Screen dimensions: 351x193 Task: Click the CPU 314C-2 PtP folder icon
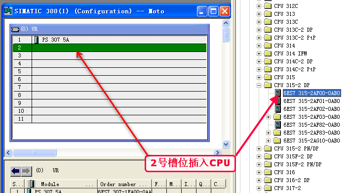click(x=268, y=69)
